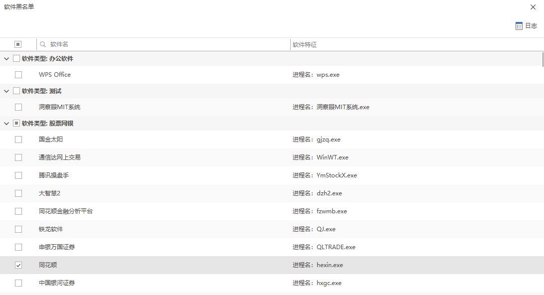The width and height of the screenshot is (544, 295).
Task: Select the 同花顺金融分析平台 software name
Action: point(66,211)
